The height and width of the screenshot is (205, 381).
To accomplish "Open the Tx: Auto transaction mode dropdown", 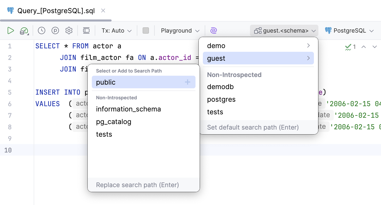I will (116, 30).
